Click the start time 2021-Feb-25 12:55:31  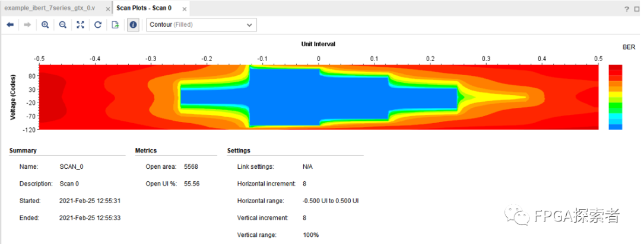(90, 201)
